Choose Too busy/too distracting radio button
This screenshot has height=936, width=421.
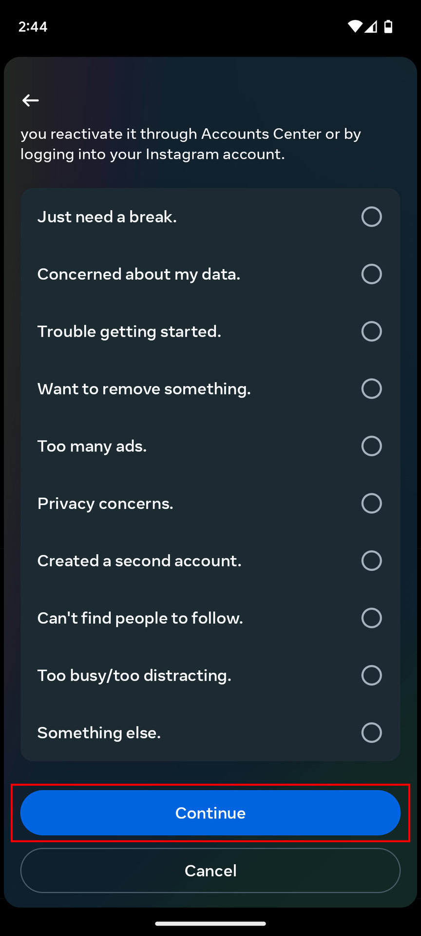click(371, 675)
